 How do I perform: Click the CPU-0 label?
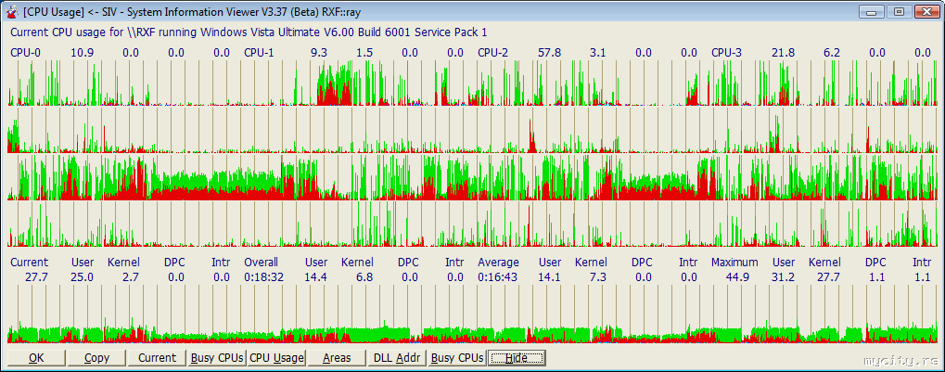click(x=25, y=53)
